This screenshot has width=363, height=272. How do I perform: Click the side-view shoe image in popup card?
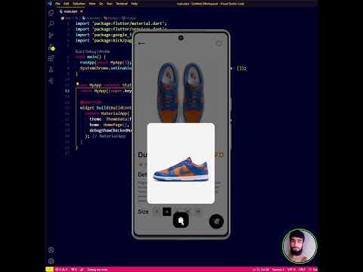pos(181,169)
